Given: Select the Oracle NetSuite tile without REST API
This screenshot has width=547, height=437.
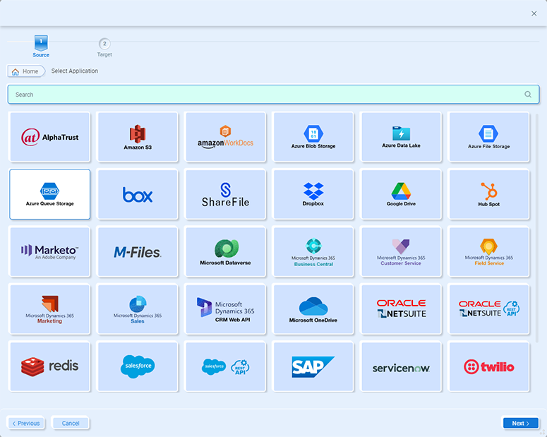Looking at the screenshot, I should (x=401, y=309).
